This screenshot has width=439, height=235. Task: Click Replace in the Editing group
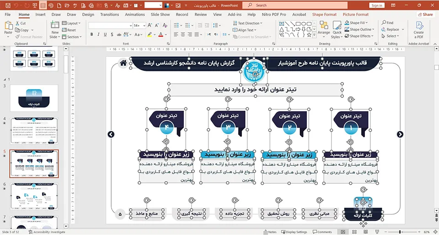tap(392, 29)
